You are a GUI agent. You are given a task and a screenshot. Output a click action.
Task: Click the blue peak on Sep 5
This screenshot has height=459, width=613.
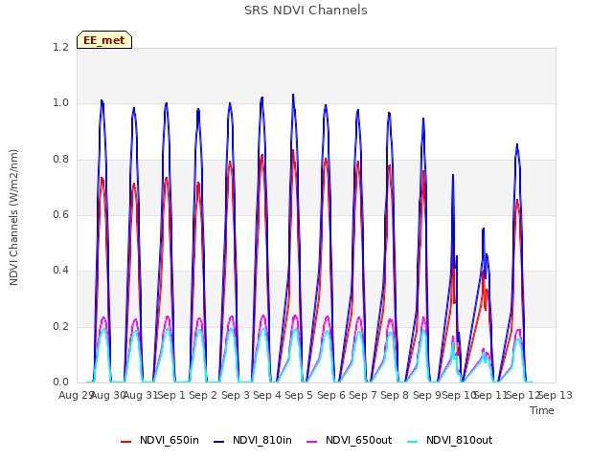[293, 95]
